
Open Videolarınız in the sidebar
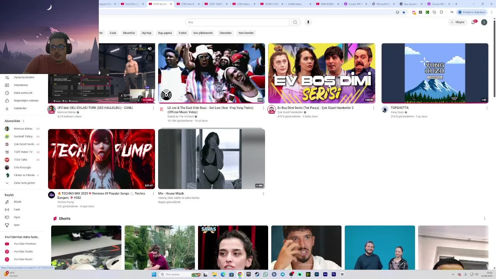(21, 85)
